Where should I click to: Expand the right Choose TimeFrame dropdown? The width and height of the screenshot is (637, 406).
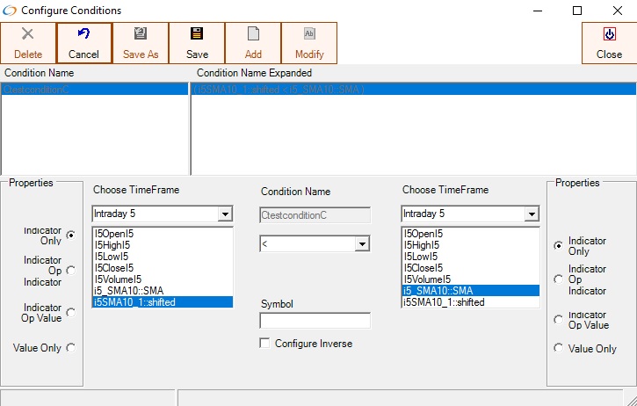pyautogui.click(x=531, y=214)
